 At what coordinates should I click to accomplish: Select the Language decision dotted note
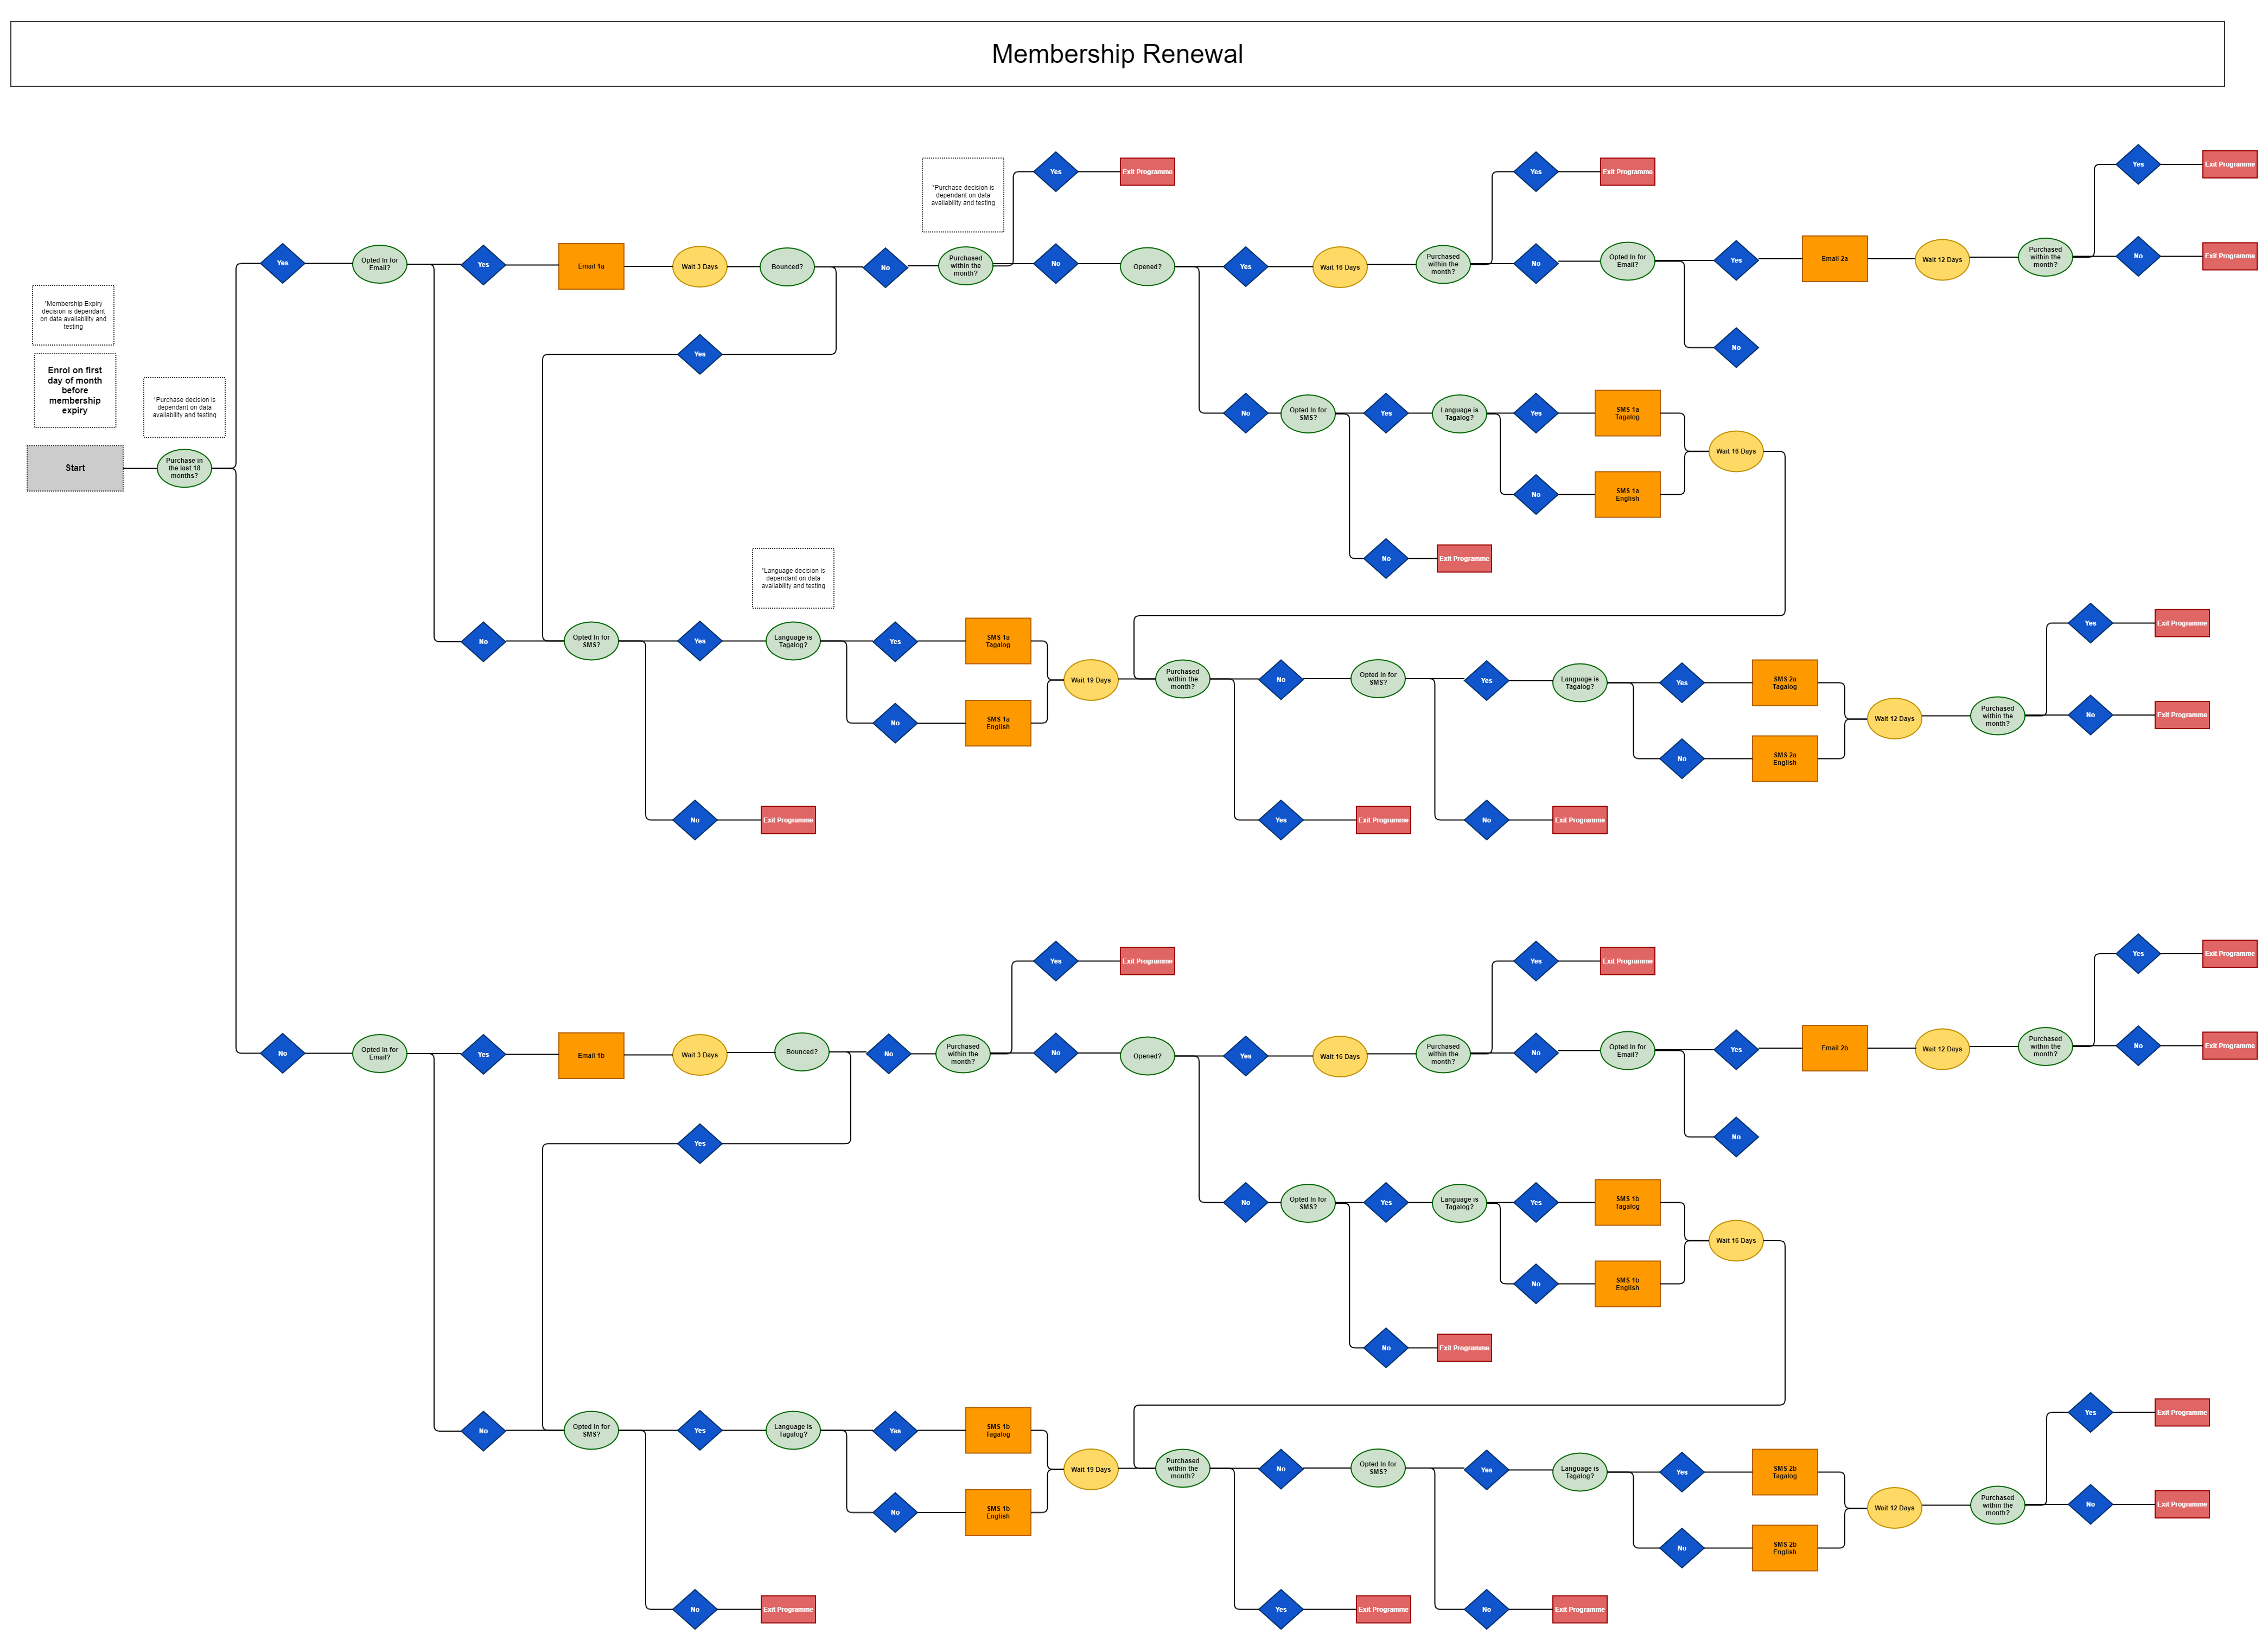tap(793, 578)
